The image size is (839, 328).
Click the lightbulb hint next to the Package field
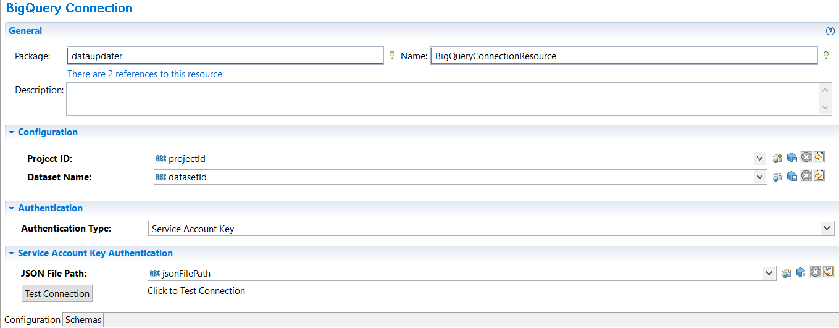point(391,56)
